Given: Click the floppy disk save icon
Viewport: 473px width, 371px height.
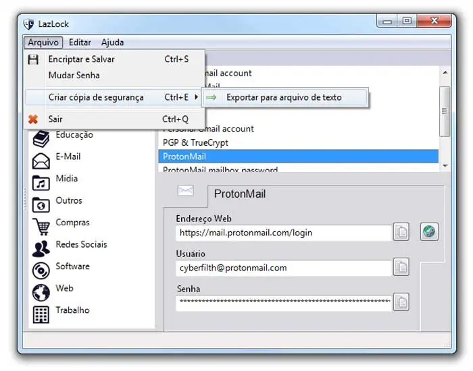Looking at the screenshot, I should pos(33,59).
